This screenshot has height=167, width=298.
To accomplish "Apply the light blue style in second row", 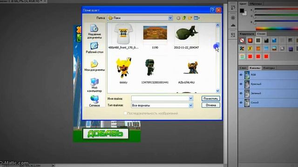I will [x=266, y=48].
